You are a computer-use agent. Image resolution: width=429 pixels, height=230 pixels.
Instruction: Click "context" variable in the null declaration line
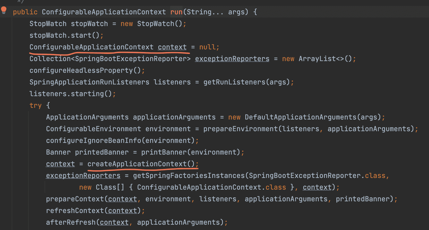point(172,47)
